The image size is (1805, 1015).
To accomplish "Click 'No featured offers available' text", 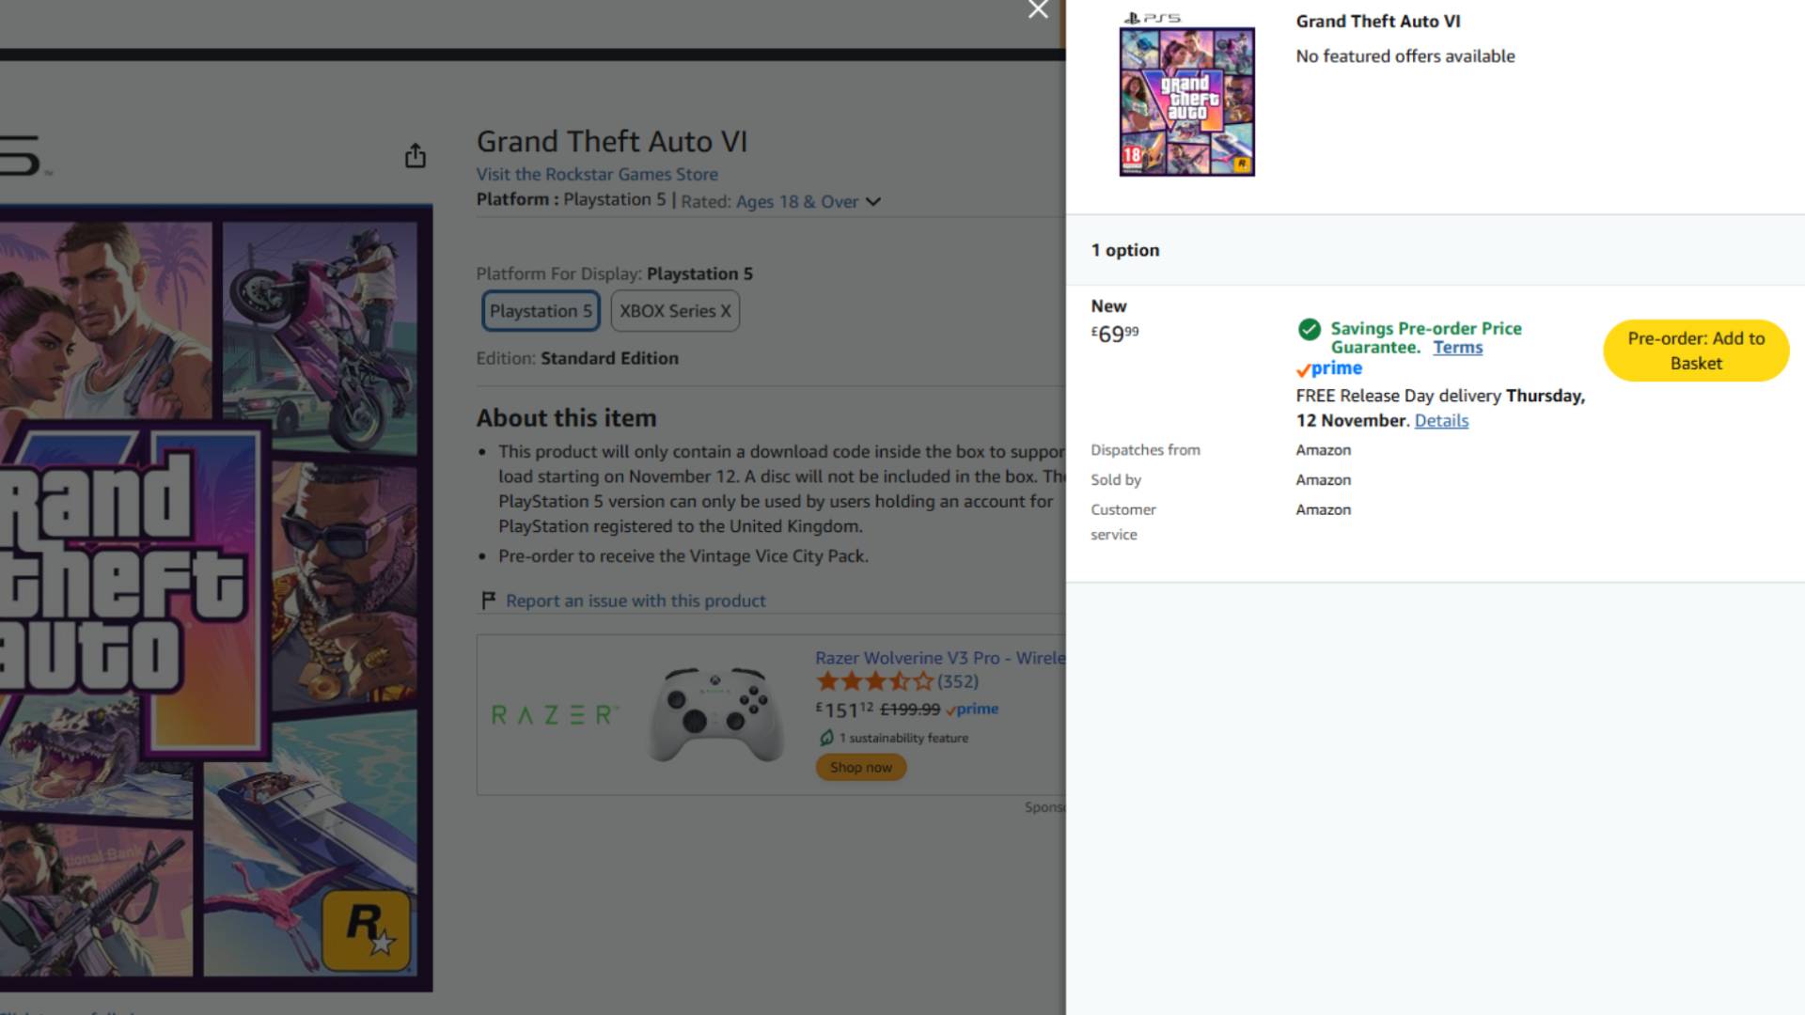I will point(1405,56).
